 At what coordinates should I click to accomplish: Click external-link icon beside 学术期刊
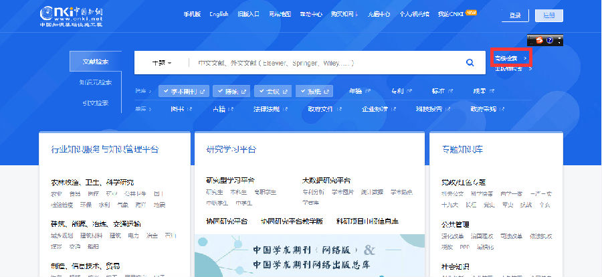(x=202, y=92)
